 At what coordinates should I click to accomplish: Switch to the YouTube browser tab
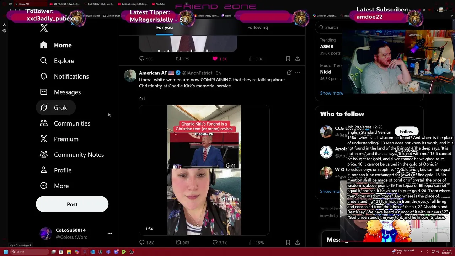(x=159, y=4)
